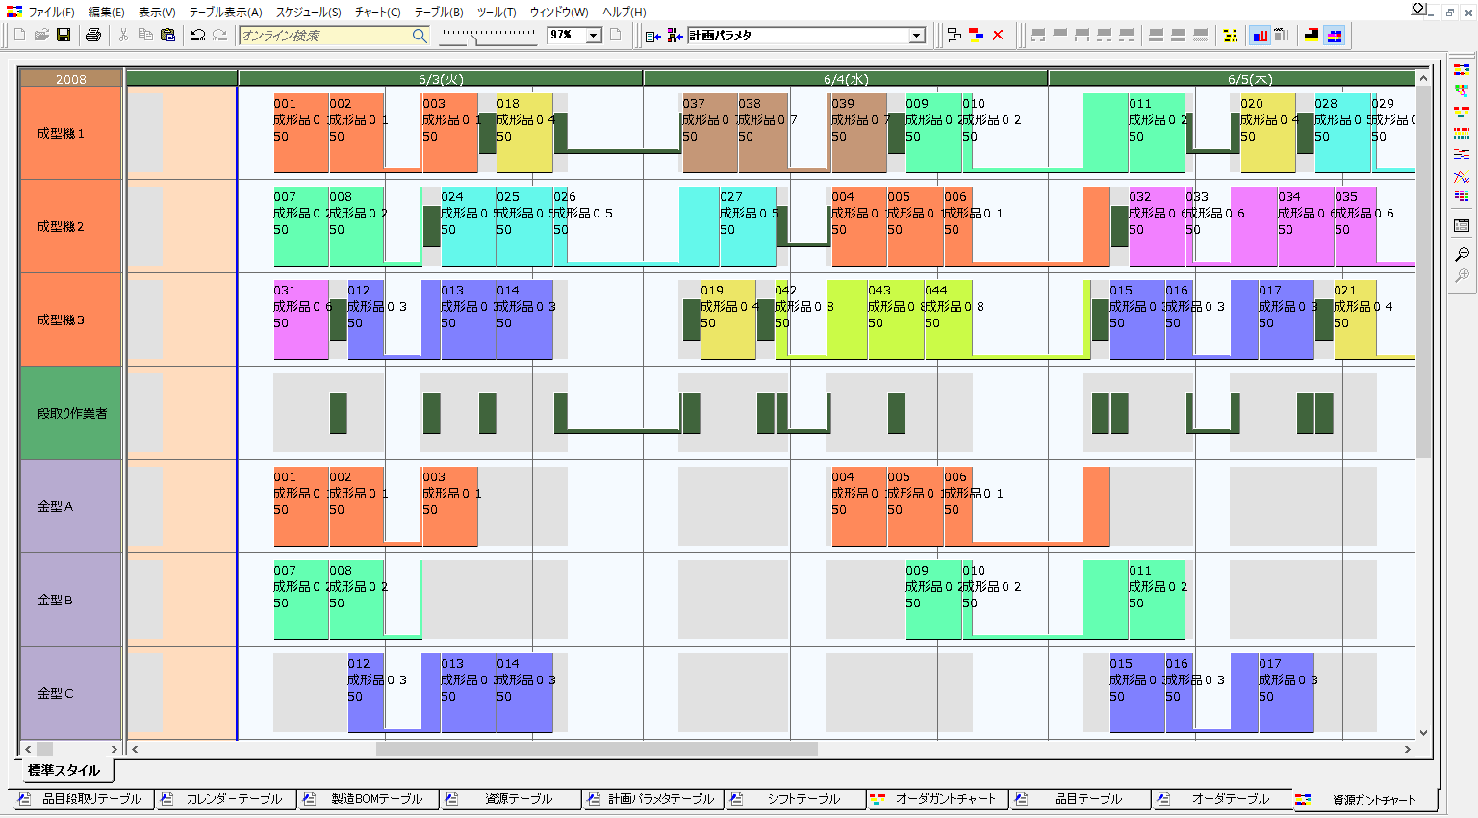Open the 97% zoom level dropdown
Image resolution: width=1478 pixels, height=818 pixels.
click(x=594, y=36)
